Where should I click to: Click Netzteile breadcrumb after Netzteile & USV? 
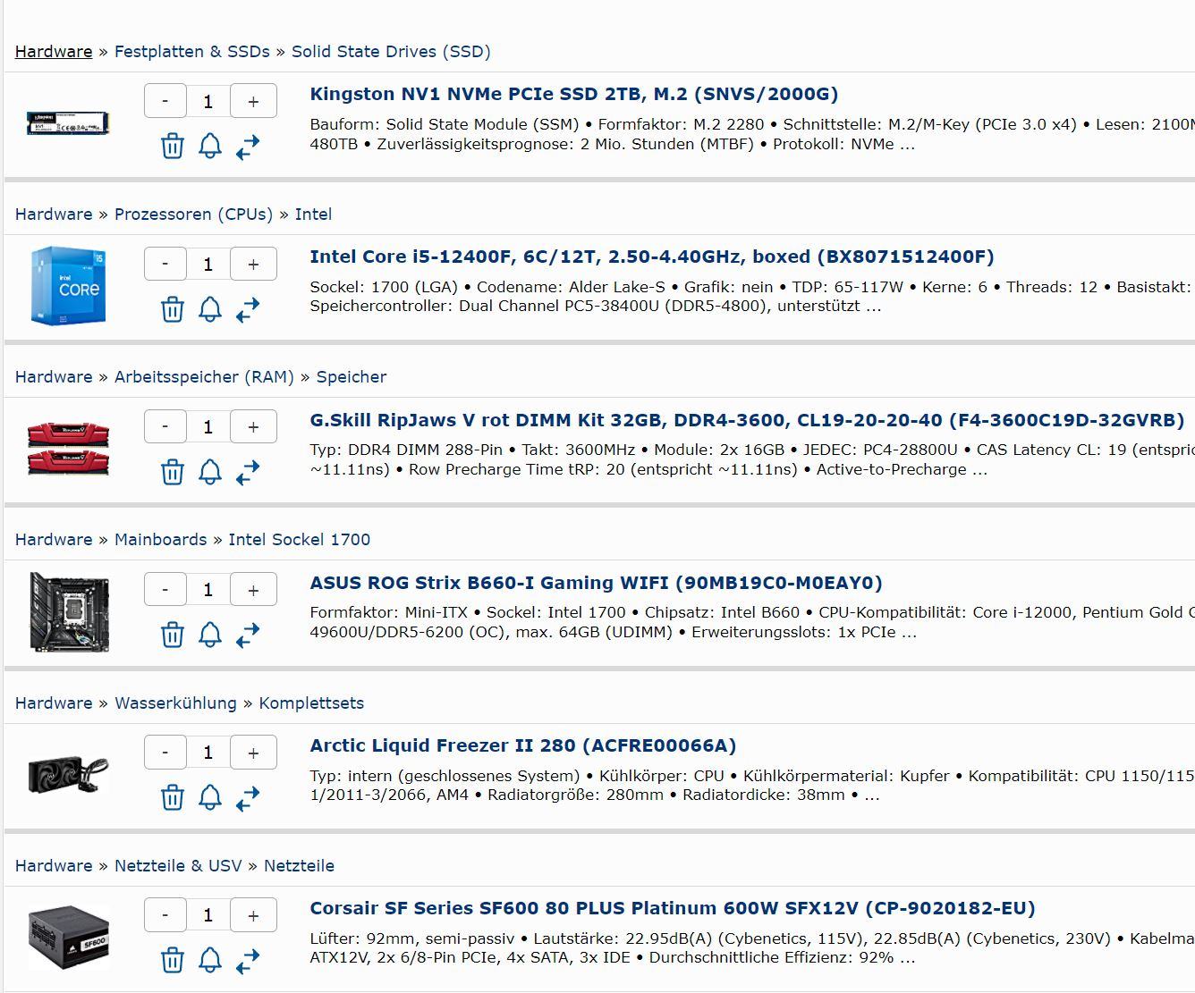pyautogui.click(x=299, y=865)
